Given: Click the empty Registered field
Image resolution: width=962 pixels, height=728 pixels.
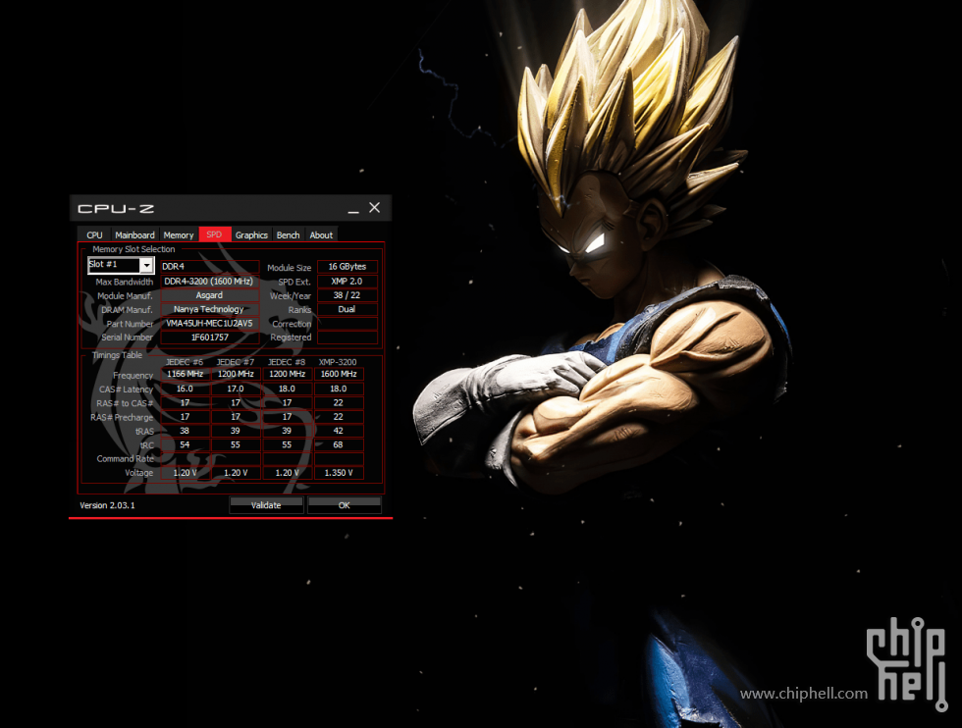Looking at the screenshot, I should click(x=347, y=338).
